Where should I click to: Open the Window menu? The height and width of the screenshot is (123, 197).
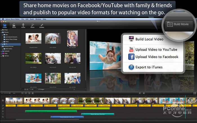[38, 19]
